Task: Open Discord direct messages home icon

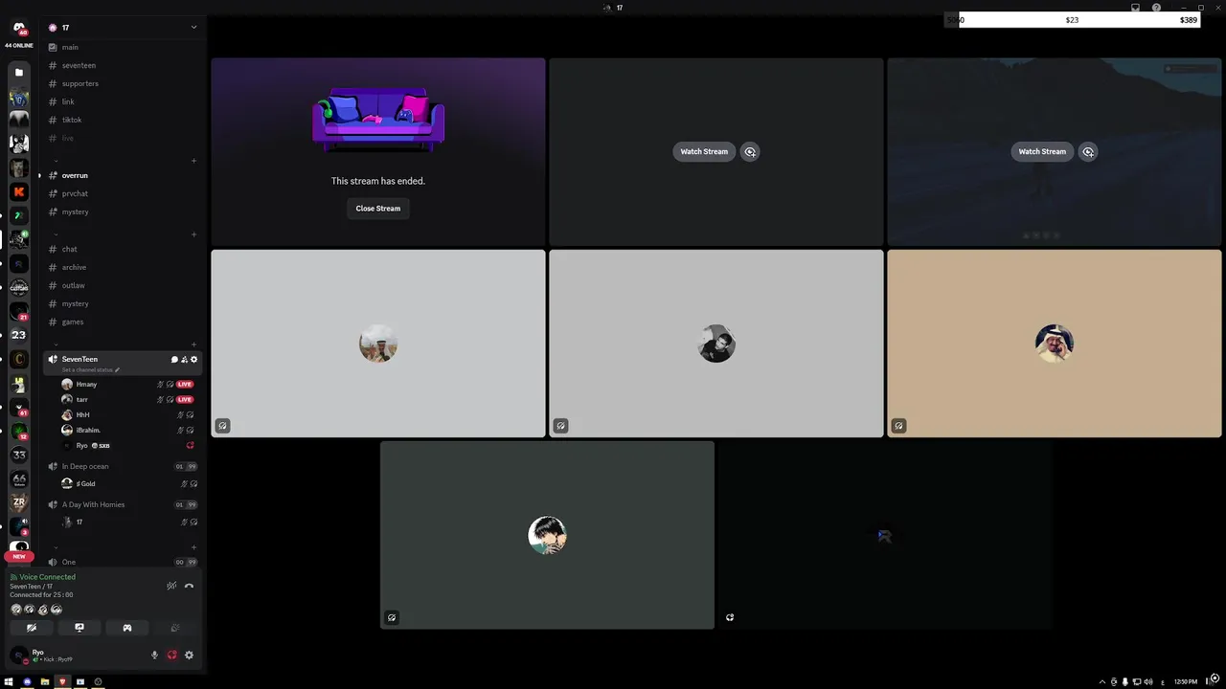Action: click(18, 28)
